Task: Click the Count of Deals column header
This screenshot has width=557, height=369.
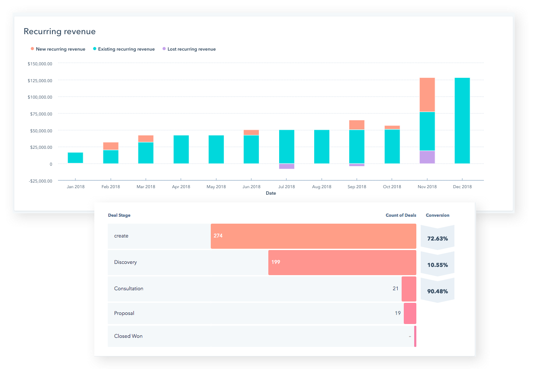Action: [401, 215]
